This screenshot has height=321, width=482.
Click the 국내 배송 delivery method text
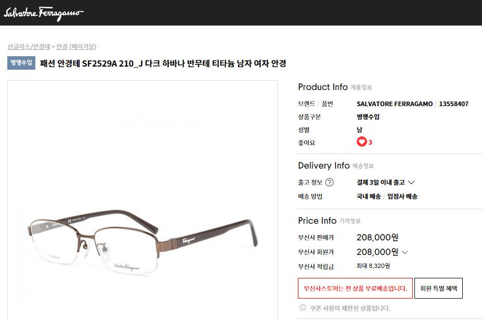(369, 197)
